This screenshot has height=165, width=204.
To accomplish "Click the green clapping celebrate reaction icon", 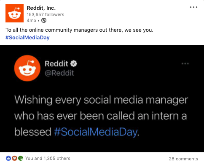I will click(21, 158).
